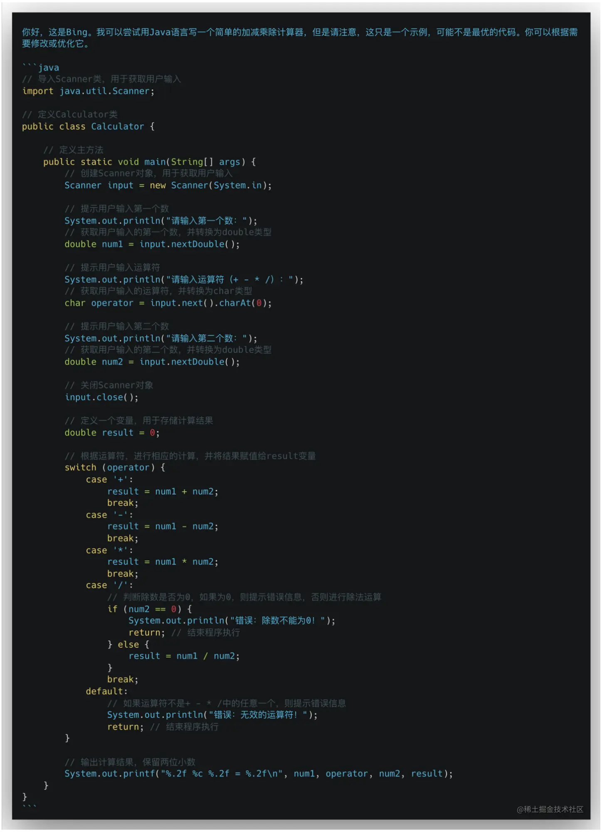
Task: Select comment "// 定义一个变量，用于存储计算结果"
Action: pos(139,421)
